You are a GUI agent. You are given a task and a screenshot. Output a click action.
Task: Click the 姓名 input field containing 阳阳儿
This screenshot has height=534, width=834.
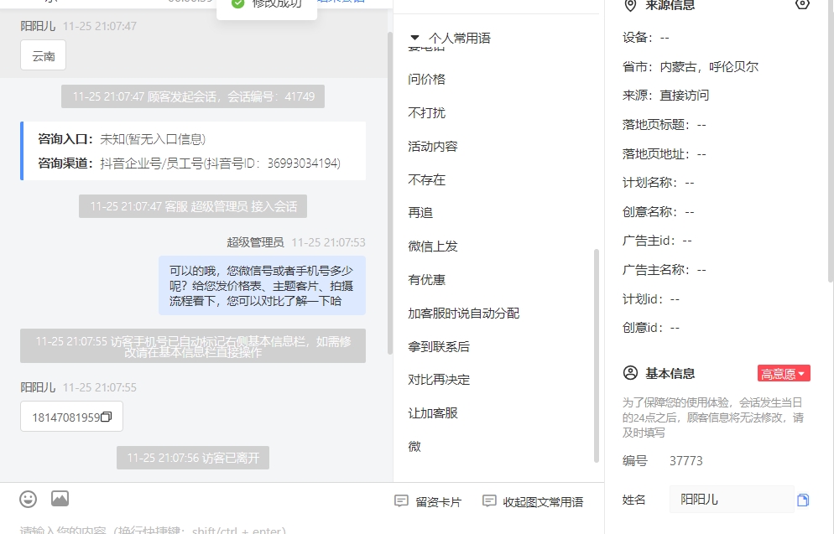tap(732, 500)
